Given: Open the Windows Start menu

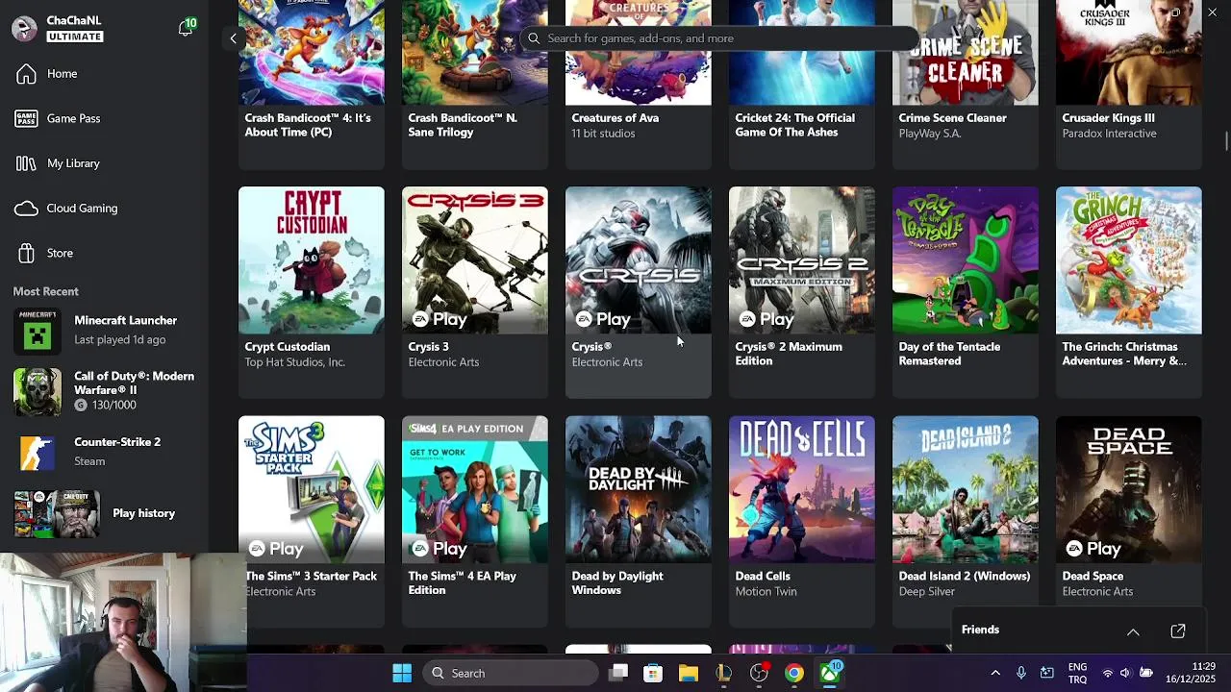Looking at the screenshot, I should click(x=402, y=673).
